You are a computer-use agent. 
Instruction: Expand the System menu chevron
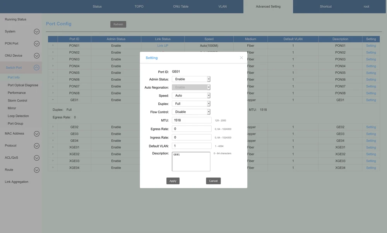point(36,32)
